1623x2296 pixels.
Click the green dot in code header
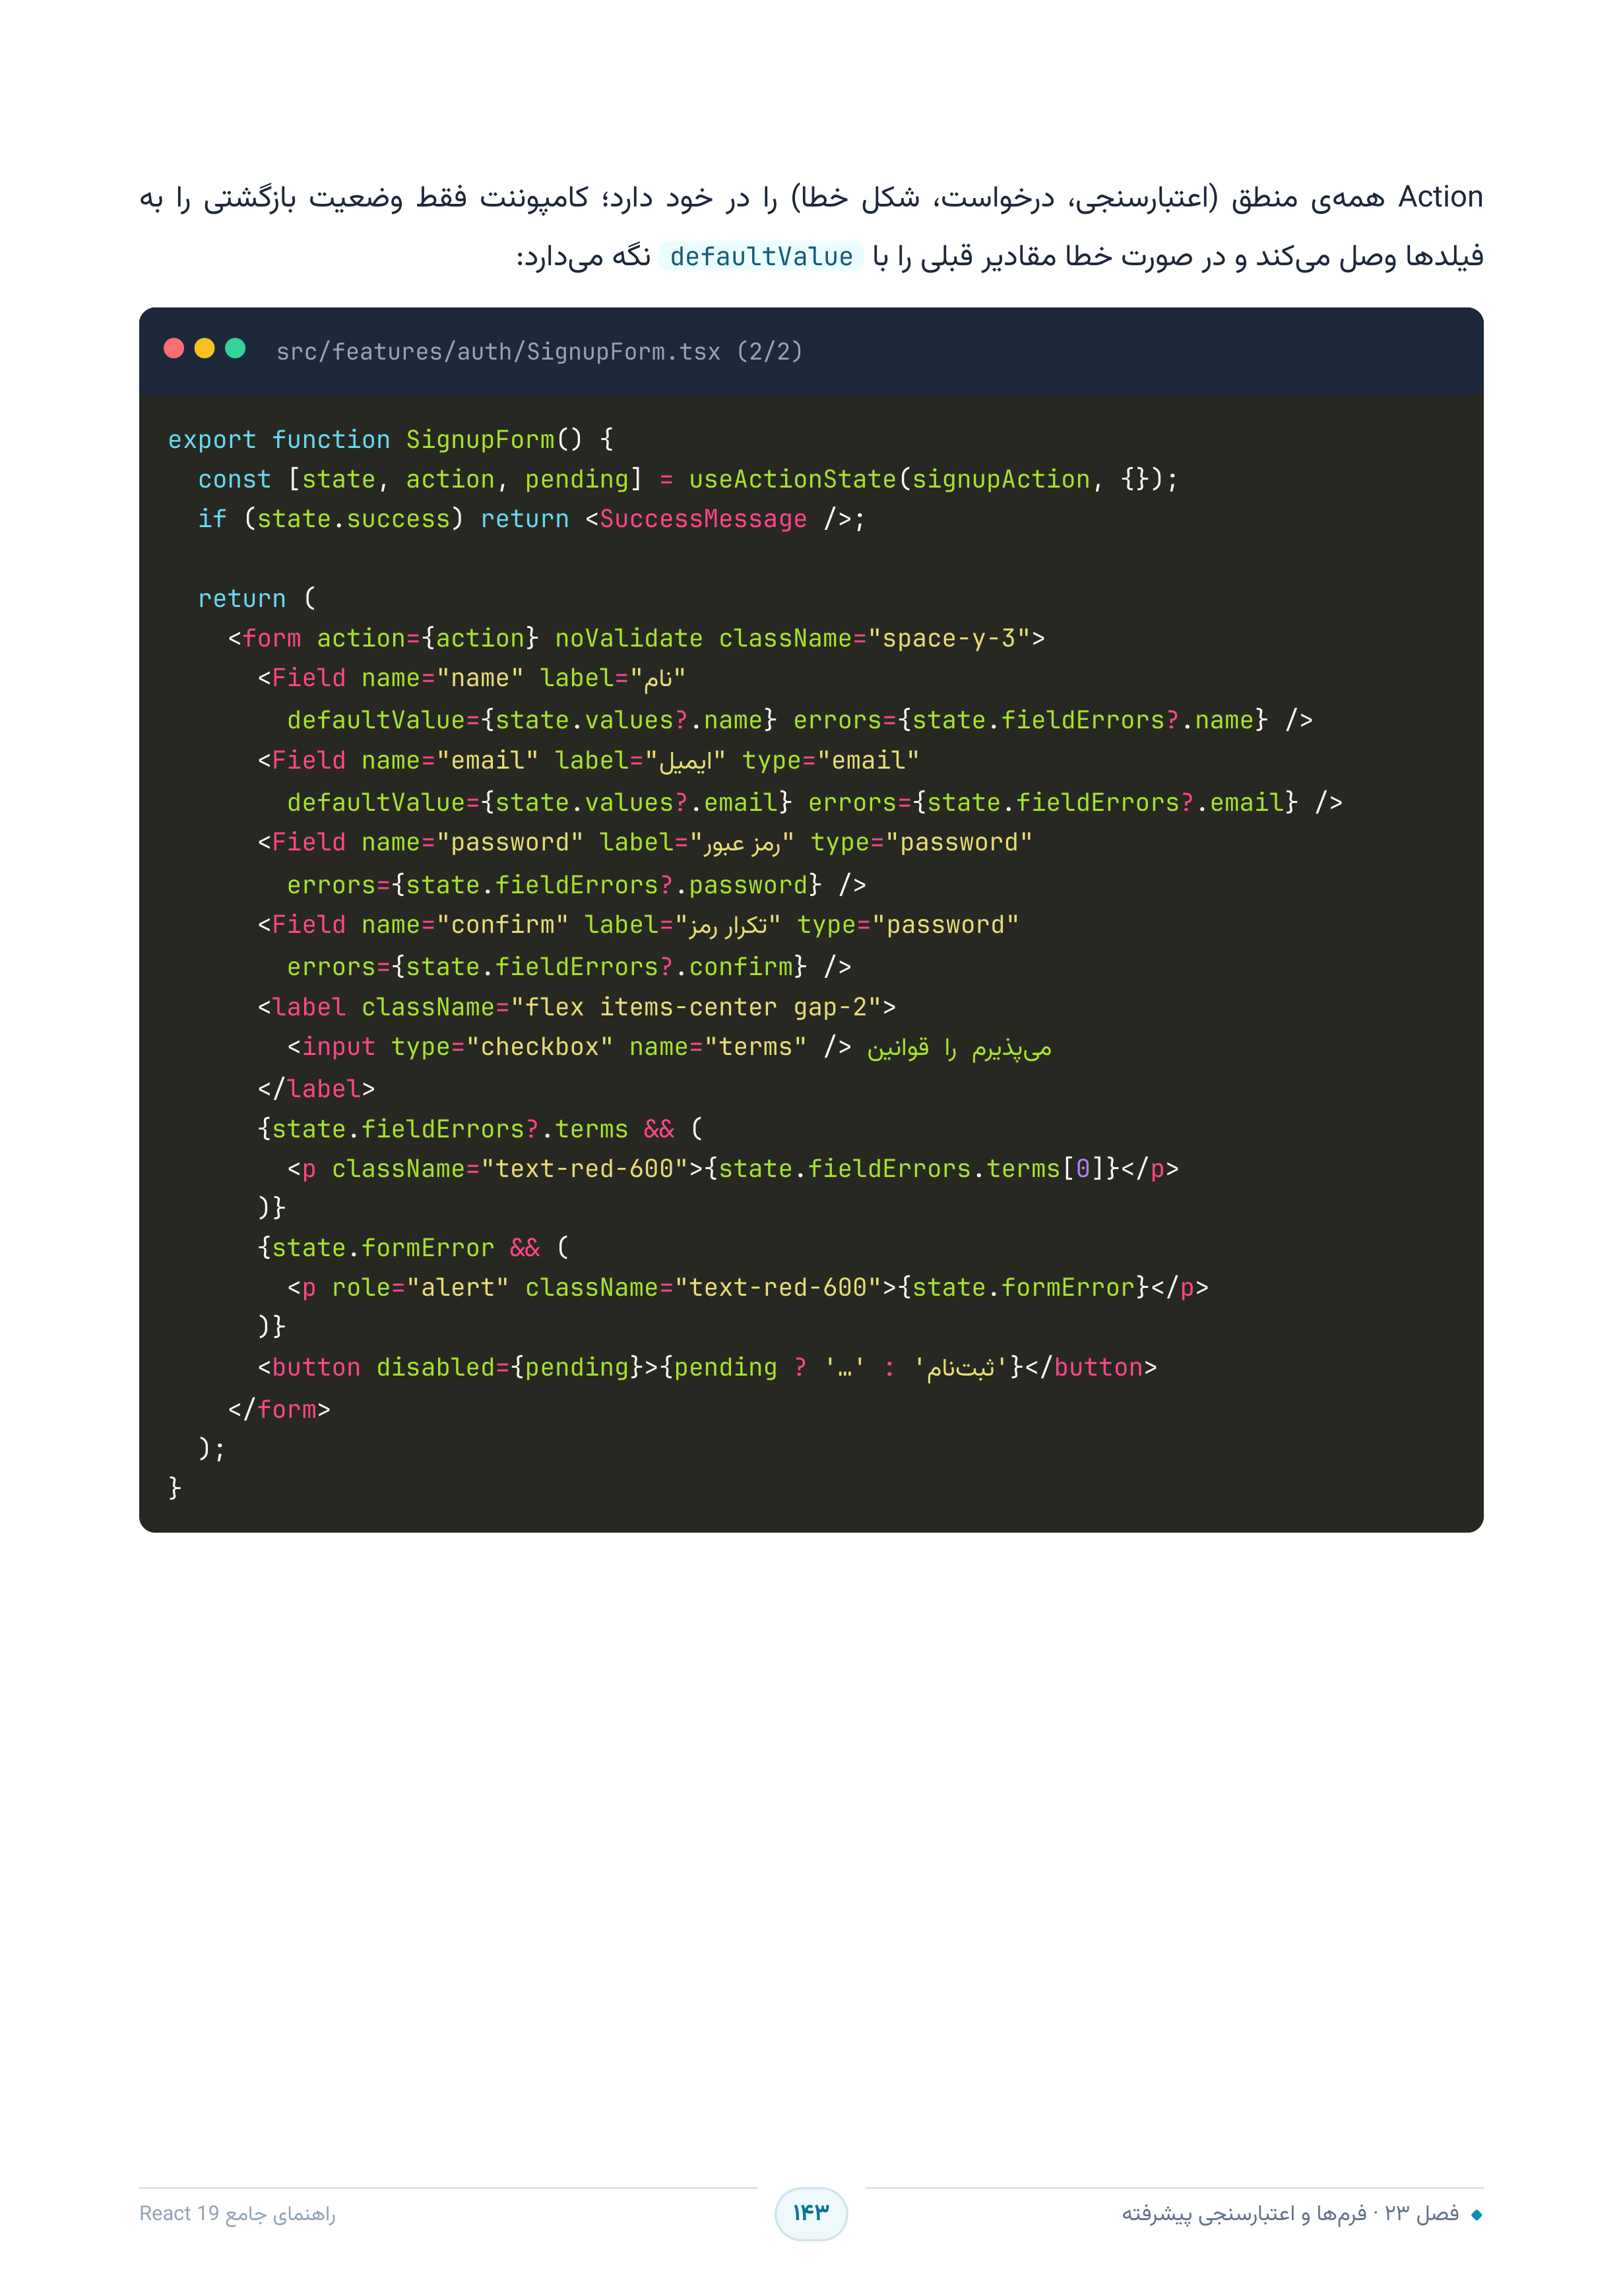236,348
